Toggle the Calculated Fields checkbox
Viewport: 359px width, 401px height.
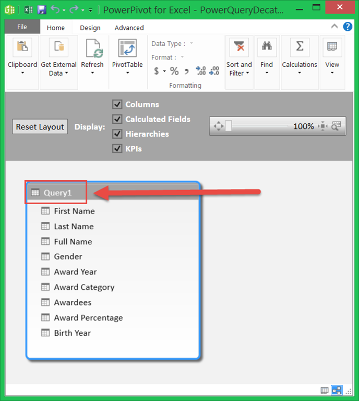point(117,119)
